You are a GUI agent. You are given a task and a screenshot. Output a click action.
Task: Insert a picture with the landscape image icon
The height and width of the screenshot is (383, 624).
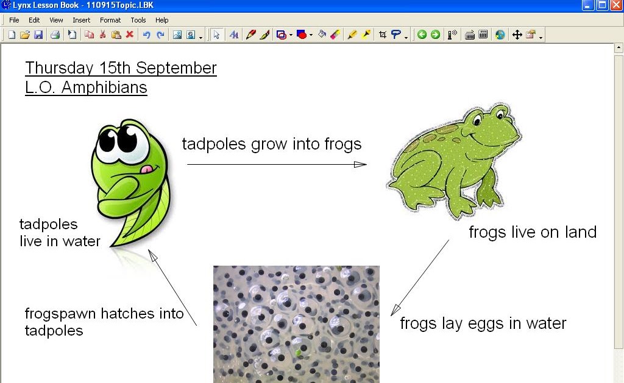[x=177, y=35]
